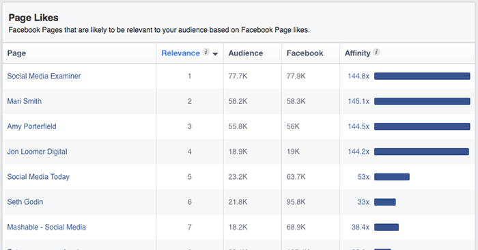Click the 53x affinity bar

[392, 177]
